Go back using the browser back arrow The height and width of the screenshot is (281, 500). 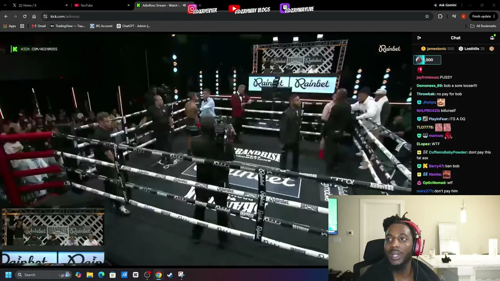[6, 16]
